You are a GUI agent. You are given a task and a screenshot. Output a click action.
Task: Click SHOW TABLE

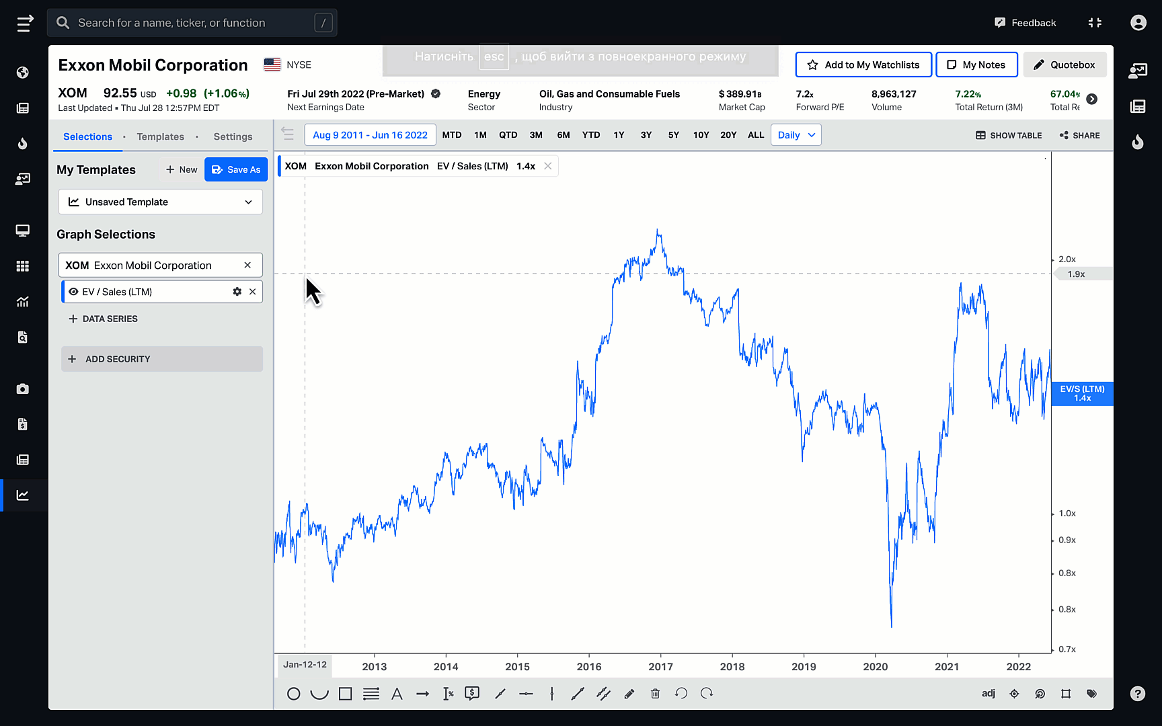tap(1009, 135)
